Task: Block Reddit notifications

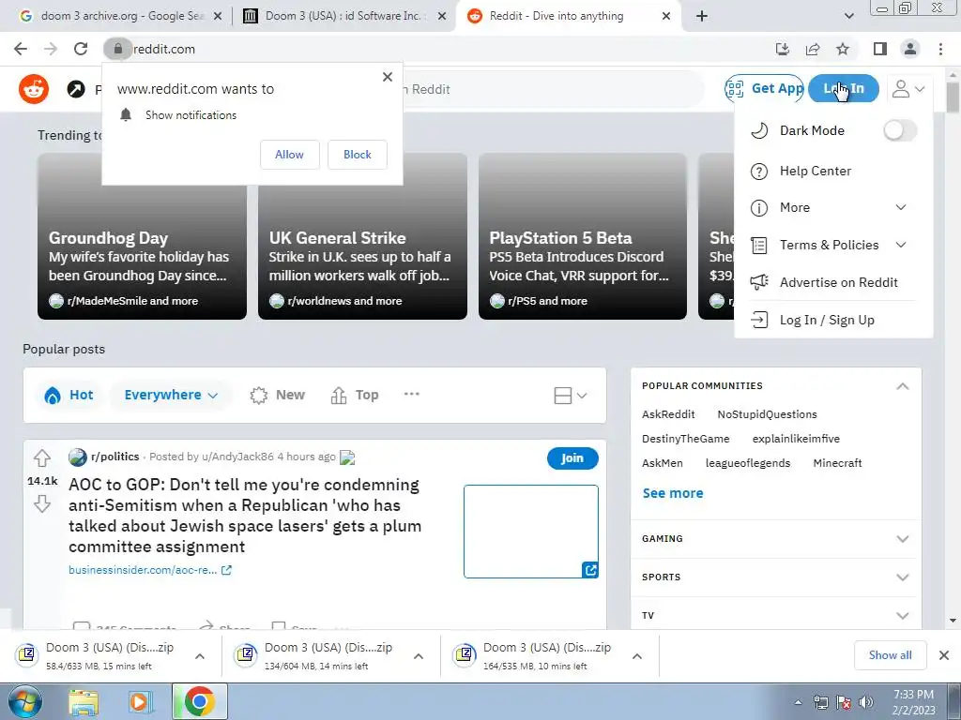Action: [358, 155]
